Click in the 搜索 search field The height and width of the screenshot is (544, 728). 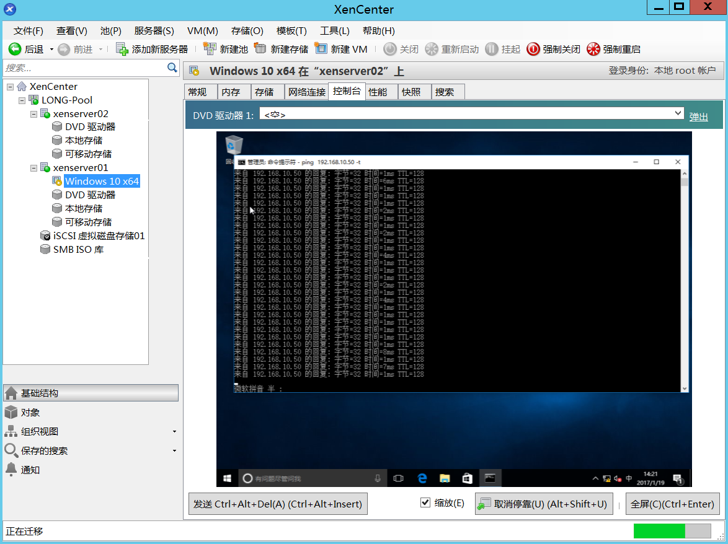[x=84, y=68]
